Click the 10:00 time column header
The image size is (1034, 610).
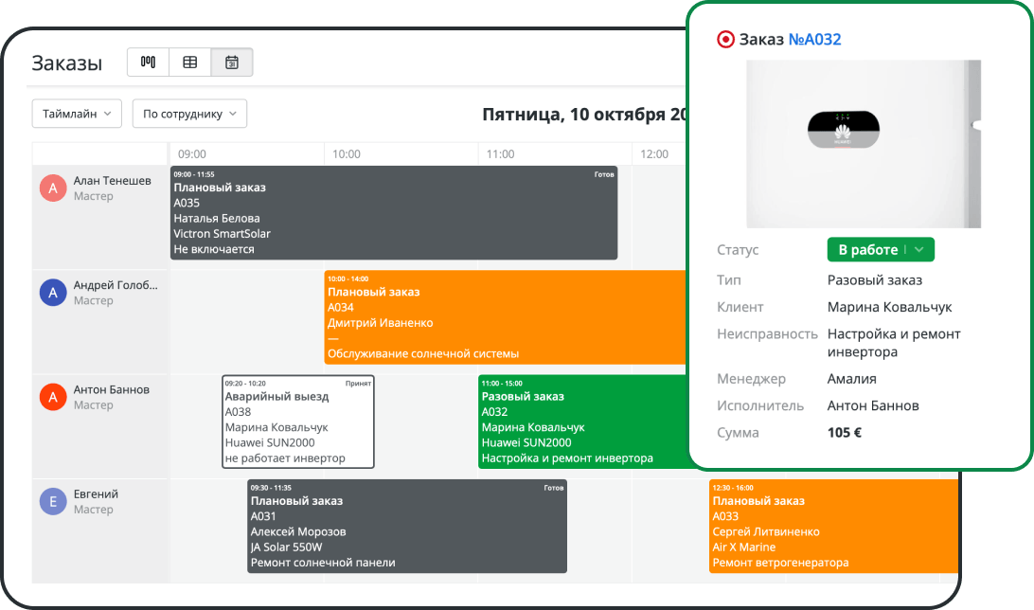pyautogui.click(x=347, y=153)
